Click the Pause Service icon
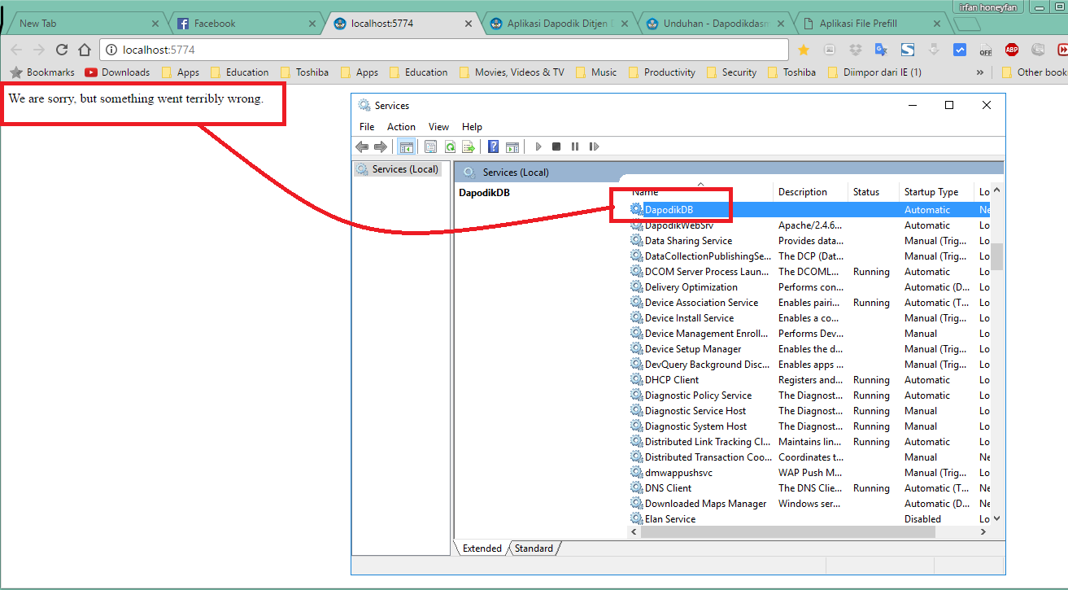This screenshot has width=1068, height=590. point(575,146)
